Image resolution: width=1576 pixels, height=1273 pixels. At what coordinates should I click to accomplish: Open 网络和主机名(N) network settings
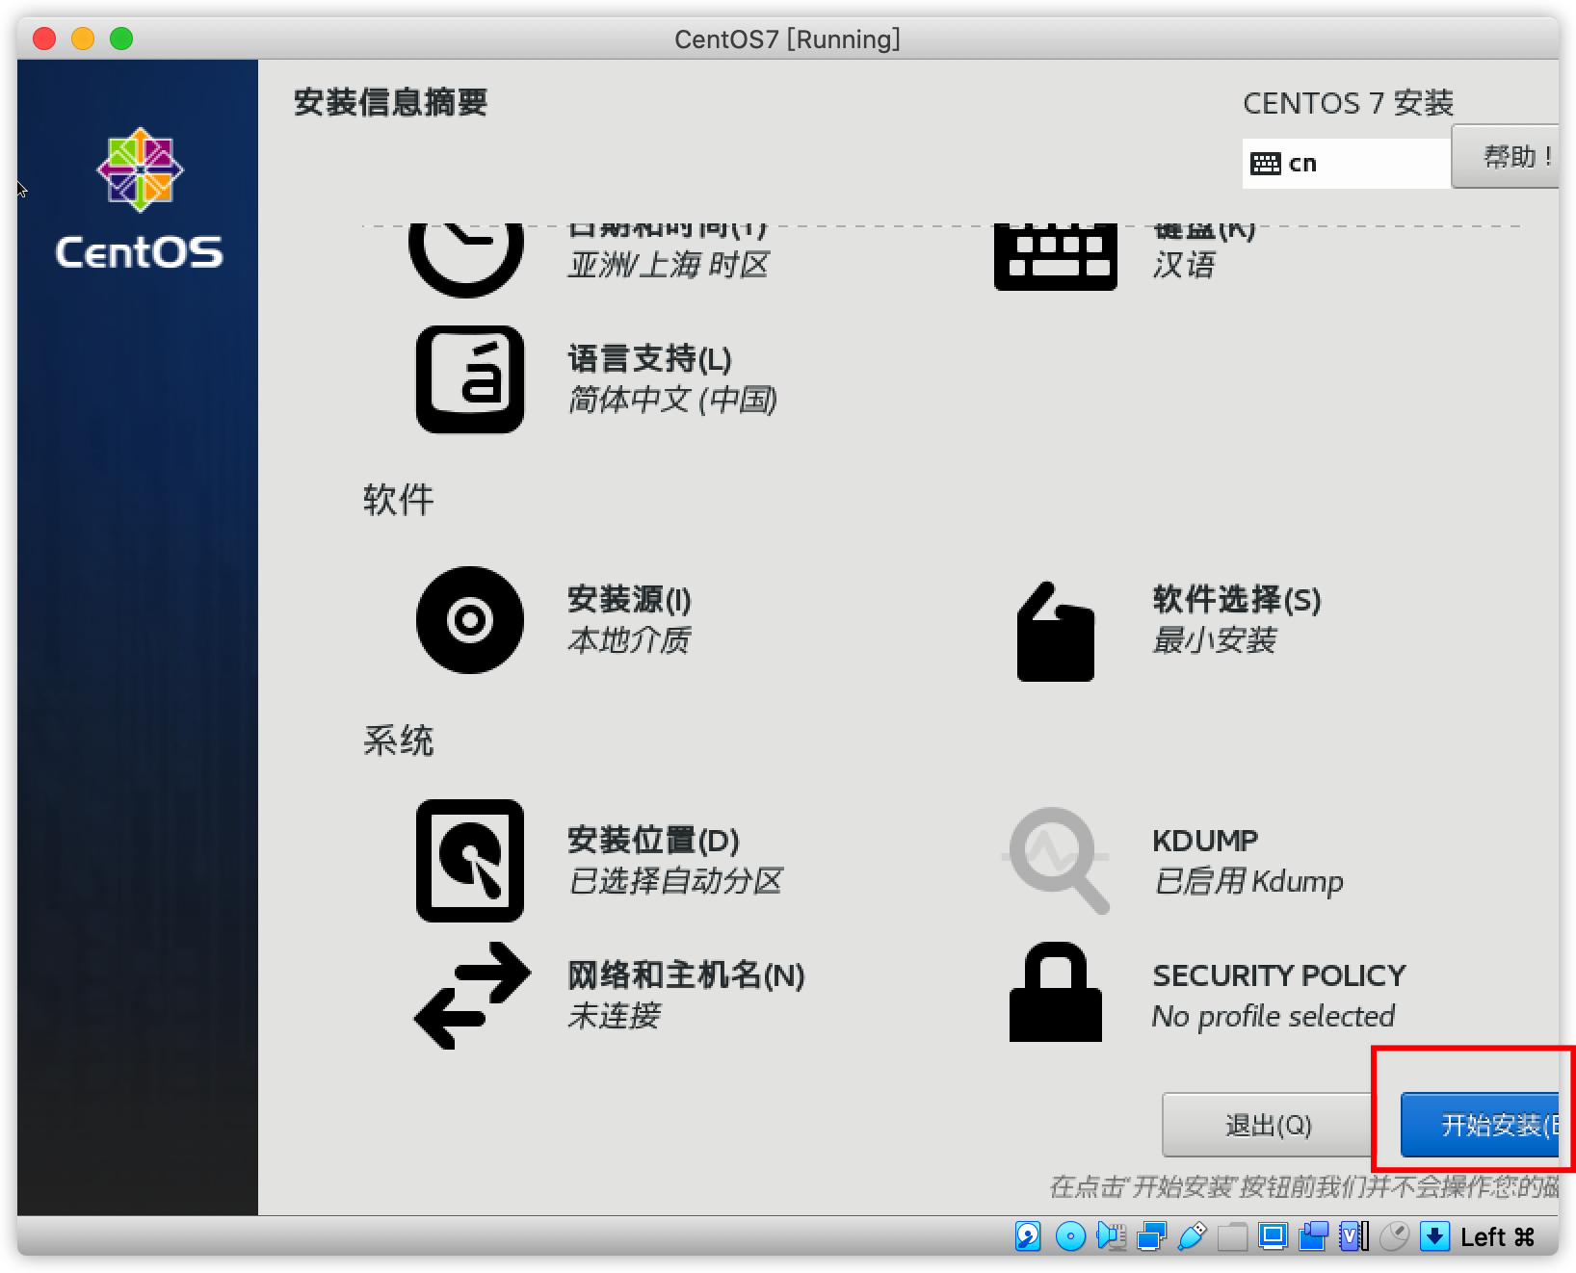click(686, 975)
